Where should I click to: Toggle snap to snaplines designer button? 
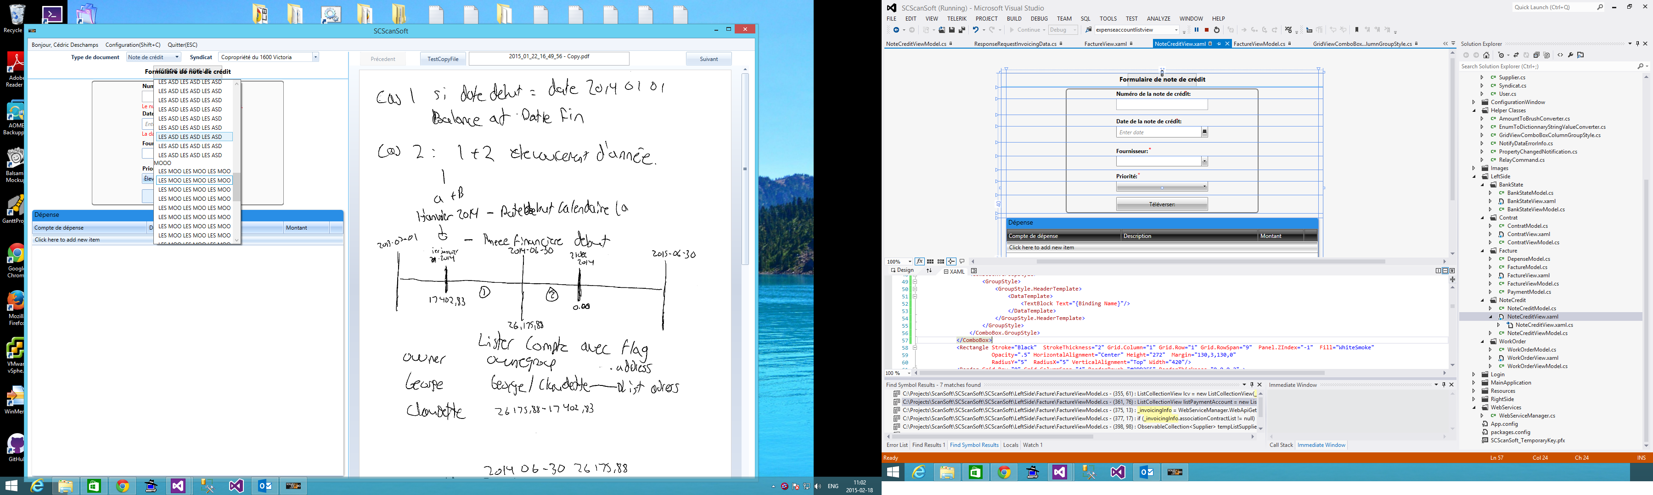951,261
